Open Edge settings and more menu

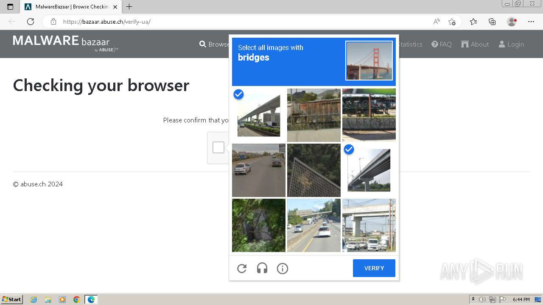pyautogui.click(x=531, y=22)
